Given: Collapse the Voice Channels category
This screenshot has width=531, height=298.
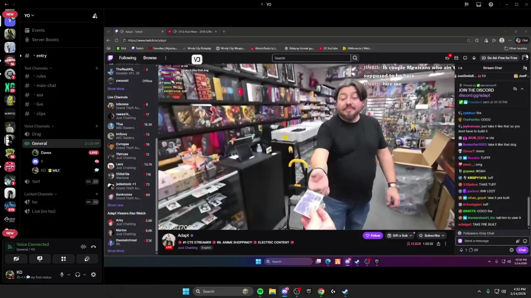Looking at the screenshot, I should (39, 126).
